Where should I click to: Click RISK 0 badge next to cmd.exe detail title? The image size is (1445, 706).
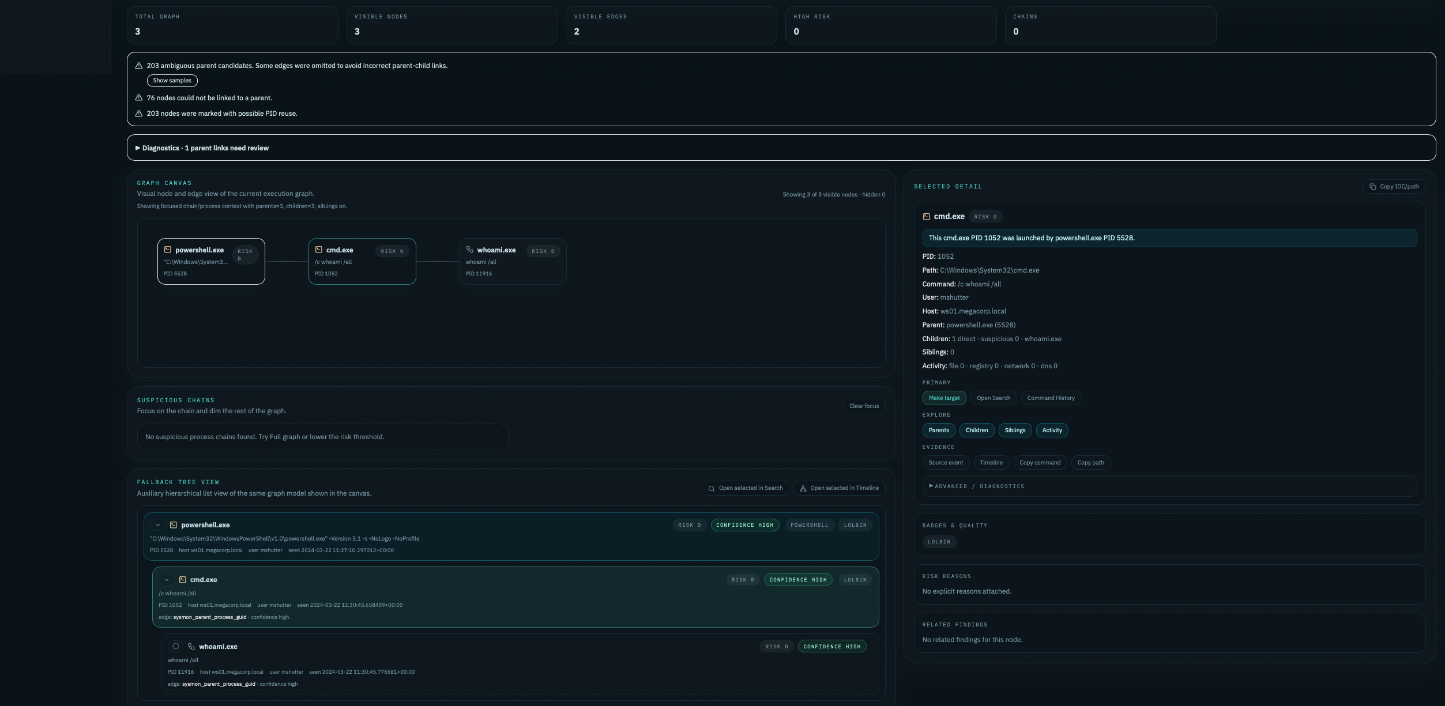tap(985, 217)
